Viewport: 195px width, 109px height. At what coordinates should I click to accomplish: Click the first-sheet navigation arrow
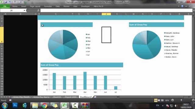tap(2, 97)
